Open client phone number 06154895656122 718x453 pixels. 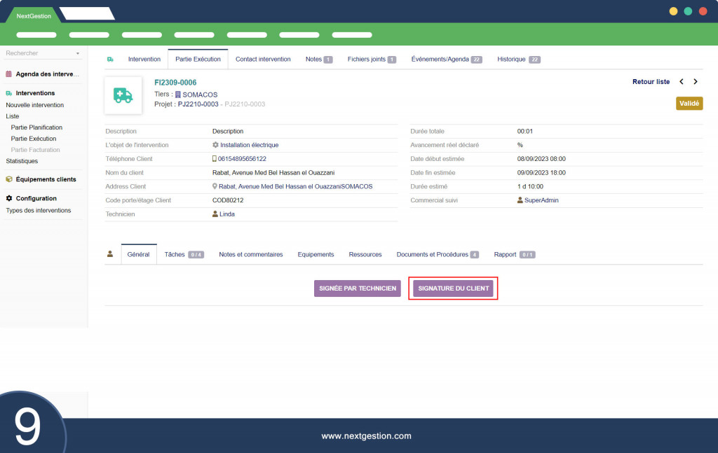coord(242,159)
